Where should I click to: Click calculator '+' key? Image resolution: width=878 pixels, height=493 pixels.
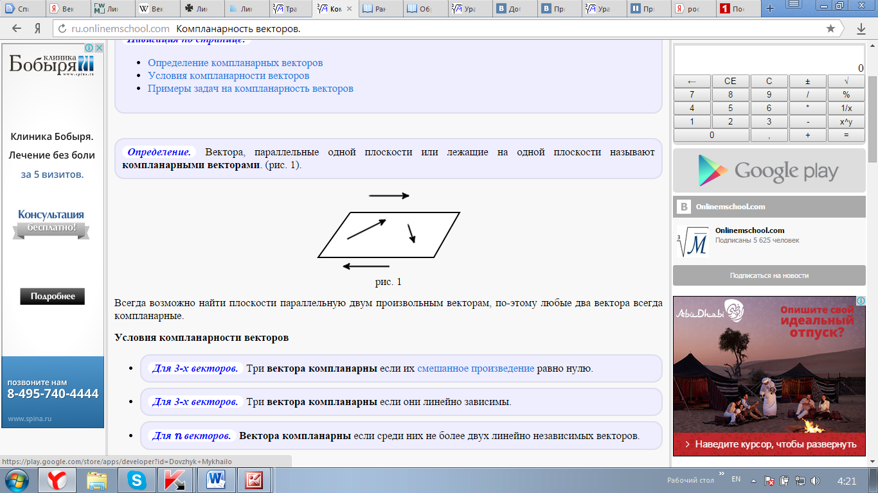coord(808,135)
